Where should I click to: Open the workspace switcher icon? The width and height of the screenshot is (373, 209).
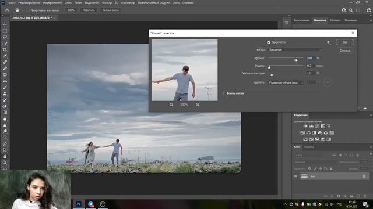(358, 10)
